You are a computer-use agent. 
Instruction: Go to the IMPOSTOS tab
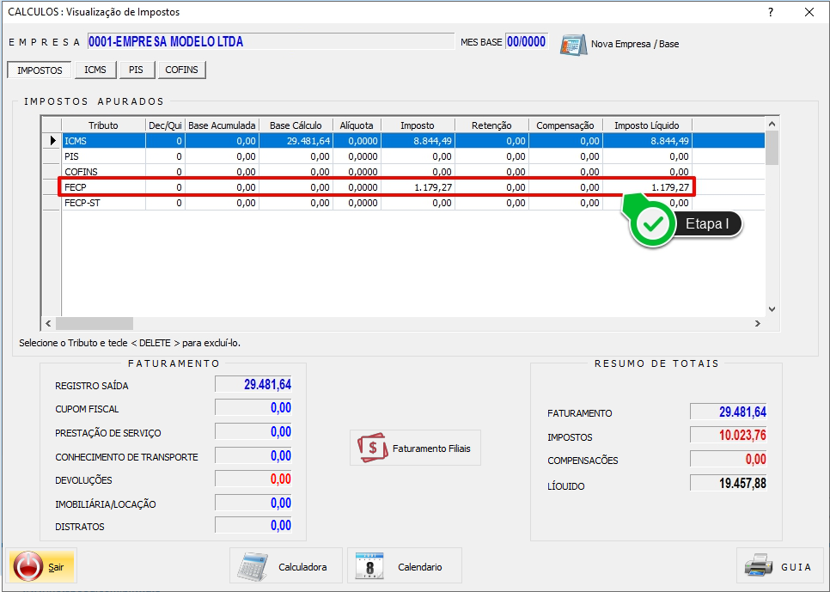[x=40, y=70]
